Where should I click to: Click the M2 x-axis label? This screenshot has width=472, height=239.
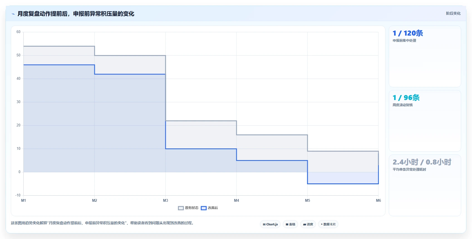click(95, 200)
